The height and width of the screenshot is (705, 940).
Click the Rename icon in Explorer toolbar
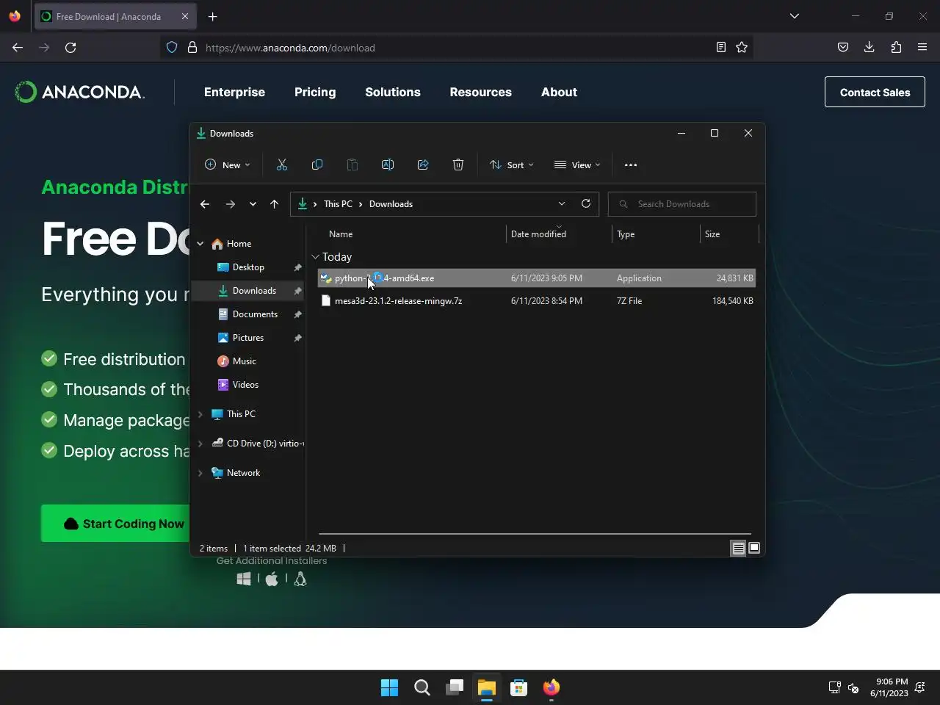click(x=388, y=164)
